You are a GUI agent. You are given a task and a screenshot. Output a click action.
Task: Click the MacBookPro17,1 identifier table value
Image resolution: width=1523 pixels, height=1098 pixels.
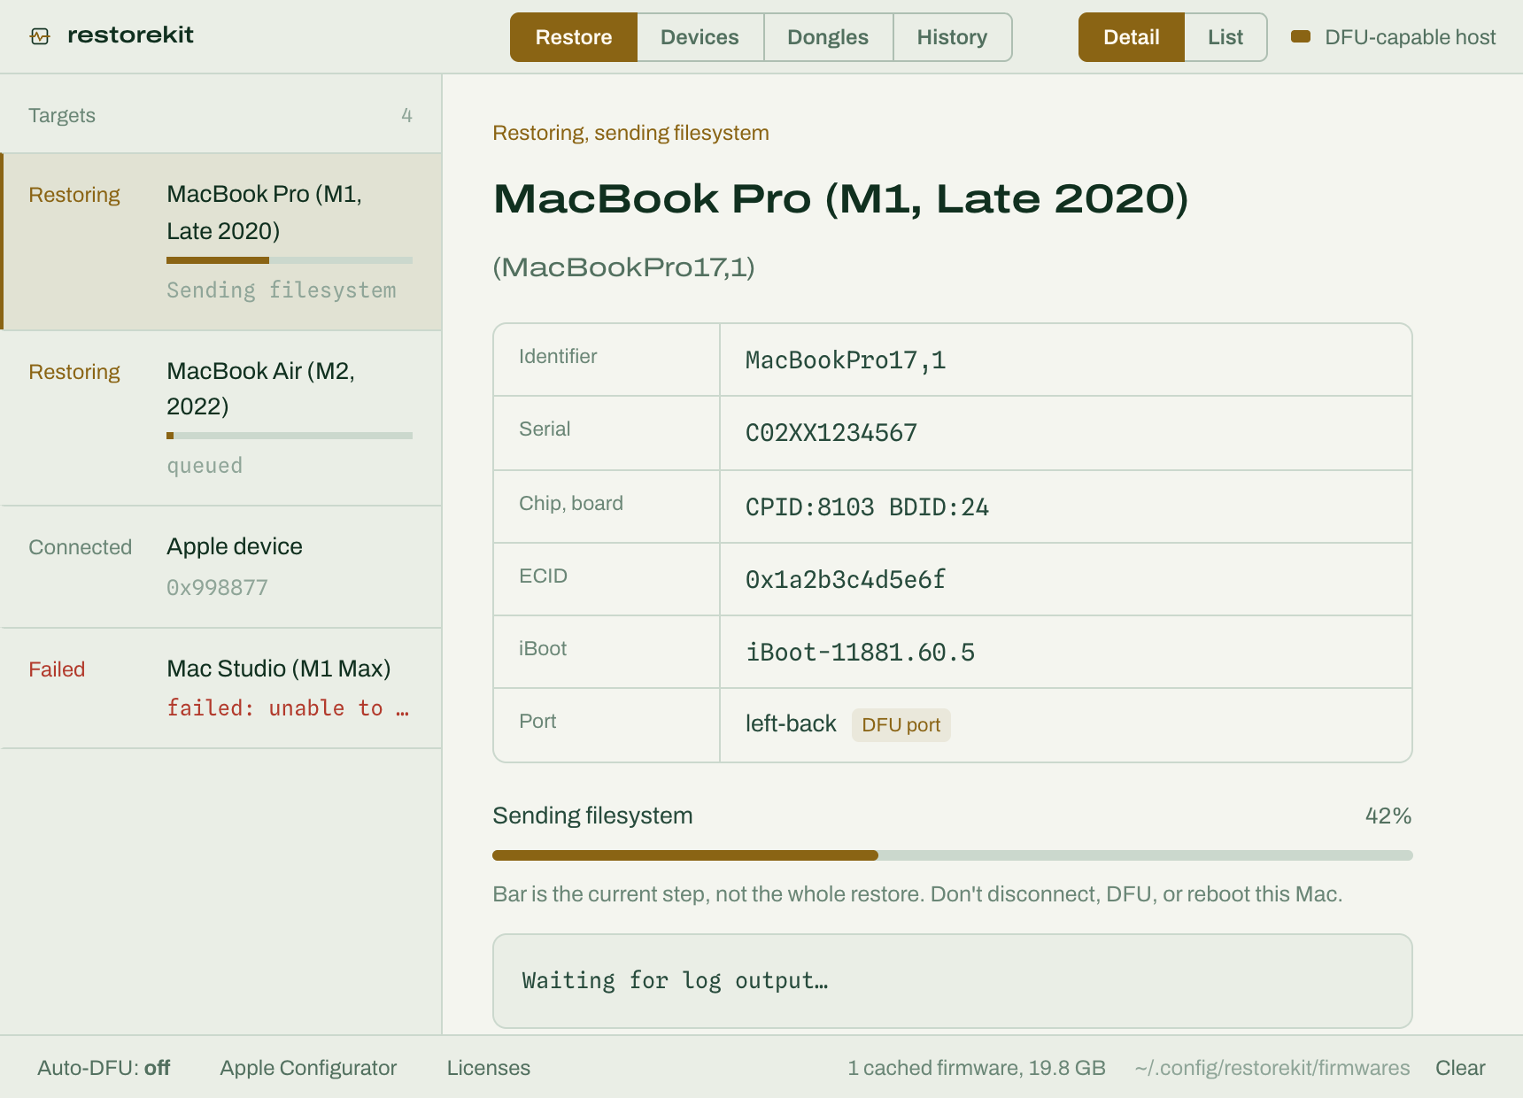(846, 360)
